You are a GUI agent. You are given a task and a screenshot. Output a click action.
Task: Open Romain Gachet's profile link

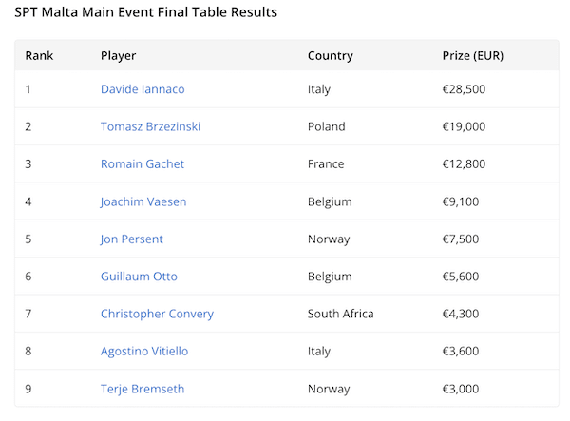point(142,164)
